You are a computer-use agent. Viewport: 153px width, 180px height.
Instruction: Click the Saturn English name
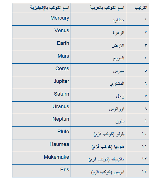(62, 94)
